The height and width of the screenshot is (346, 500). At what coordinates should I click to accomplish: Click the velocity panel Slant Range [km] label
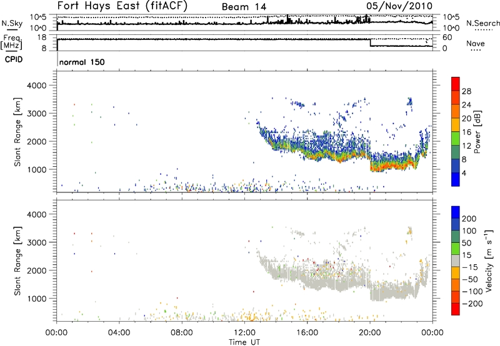(17, 261)
